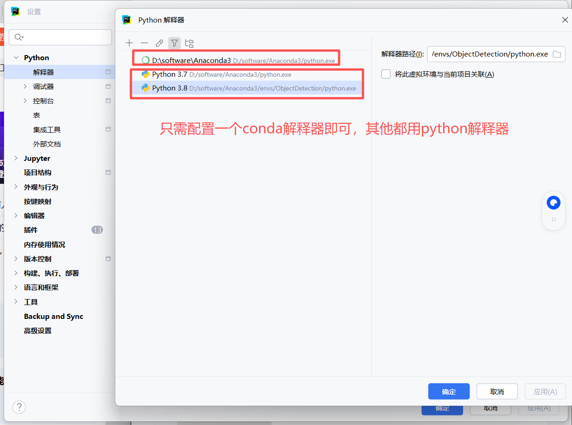572x425 pixels.
Task: Click 确定 in Python 解释器 dialog
Action: tap(449, 391)
